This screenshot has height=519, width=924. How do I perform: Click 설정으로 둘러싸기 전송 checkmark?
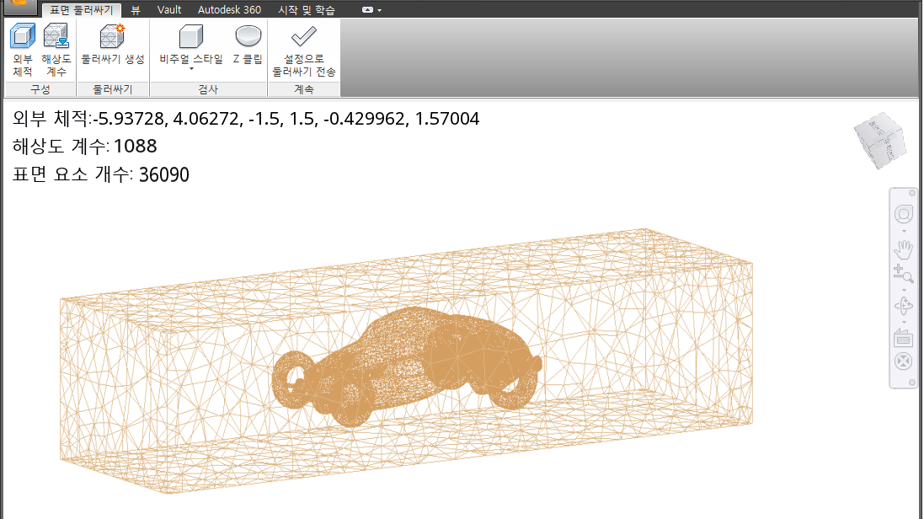point(303,50)
